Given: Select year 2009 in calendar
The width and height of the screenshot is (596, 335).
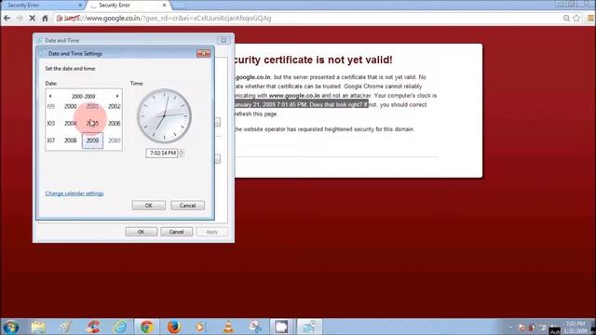Looking at the screenshot, I should click(92, 141).
